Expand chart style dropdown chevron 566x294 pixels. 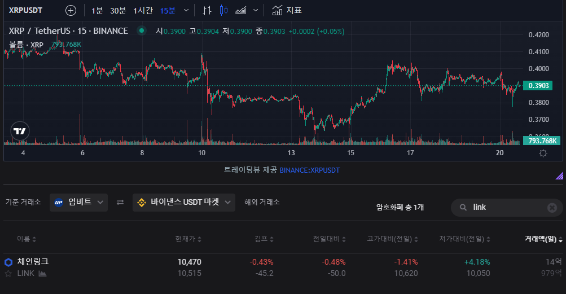click(x=256, y=11)
